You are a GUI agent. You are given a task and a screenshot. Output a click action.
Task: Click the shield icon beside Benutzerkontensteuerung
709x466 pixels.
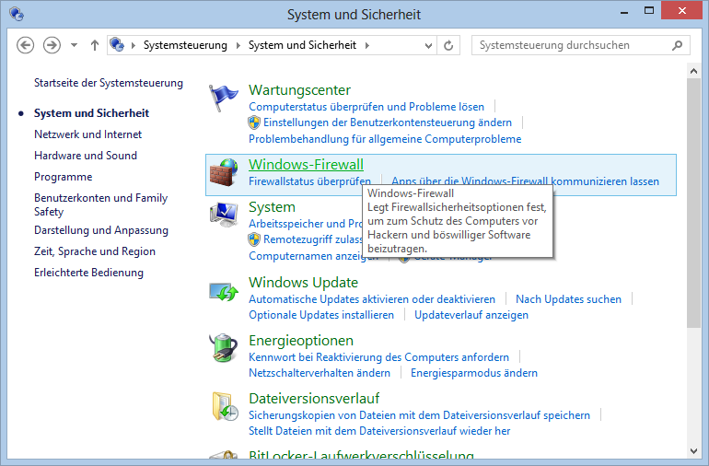(x=254, y=122)
